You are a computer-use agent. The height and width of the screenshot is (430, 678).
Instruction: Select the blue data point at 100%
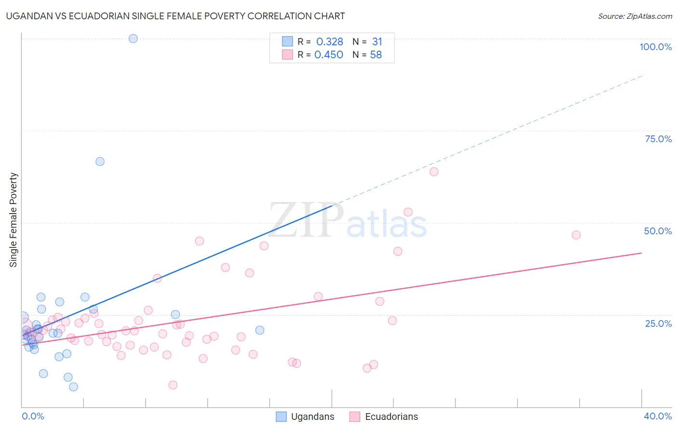coord(133,39)
